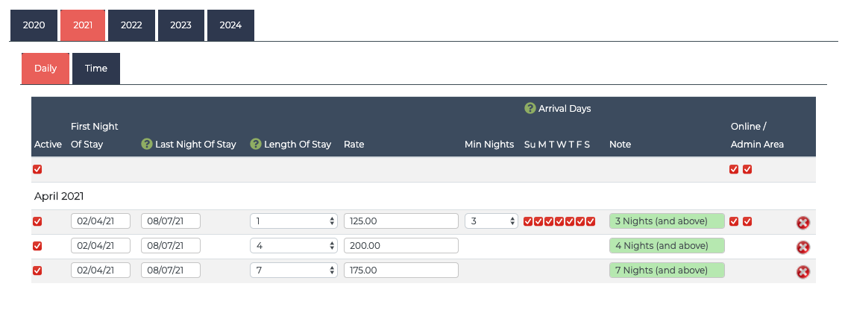845x310 pixels.
Task: Delete the 7 Nights rate row
Action: coord(803,272)
